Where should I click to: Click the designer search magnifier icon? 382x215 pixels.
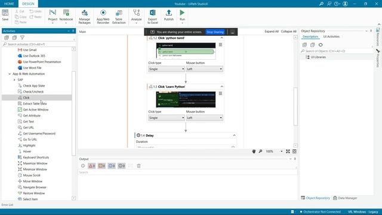pyautogui.click(x=260, y=151)
